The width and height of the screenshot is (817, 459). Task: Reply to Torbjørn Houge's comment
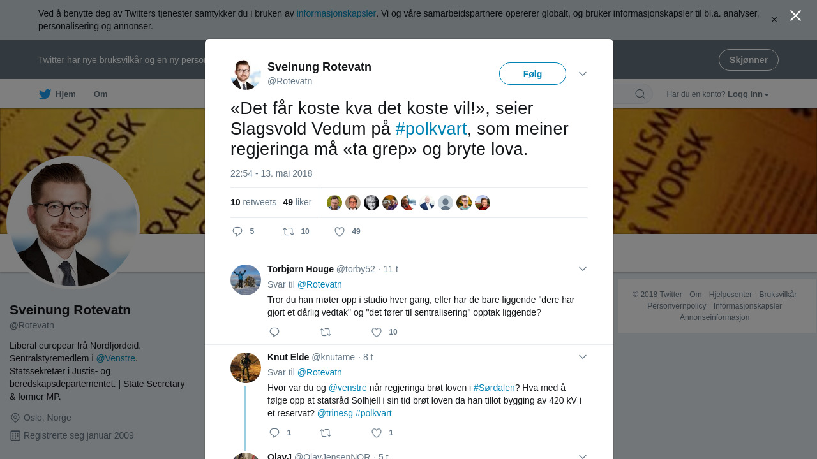pos(274,332)
